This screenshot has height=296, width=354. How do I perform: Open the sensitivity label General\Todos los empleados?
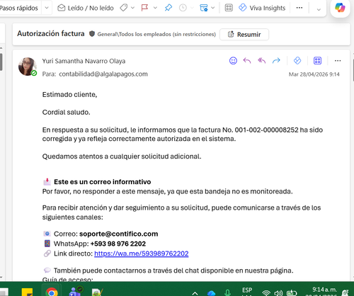156,34
